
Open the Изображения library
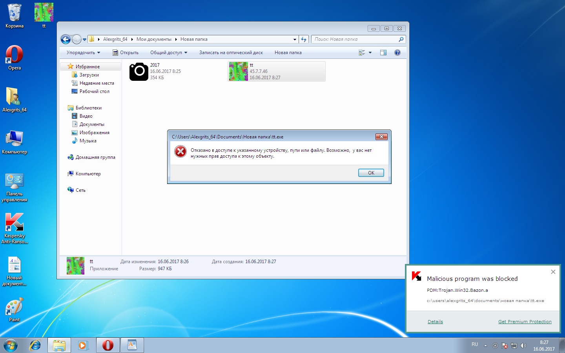[x=94, y=133]
